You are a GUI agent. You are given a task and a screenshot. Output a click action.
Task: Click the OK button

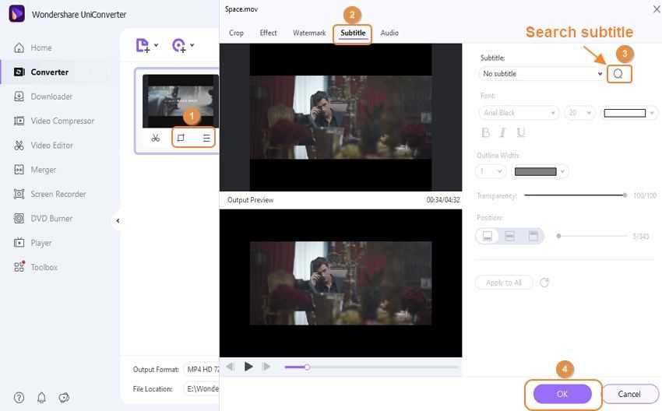(x=562, y=395)
